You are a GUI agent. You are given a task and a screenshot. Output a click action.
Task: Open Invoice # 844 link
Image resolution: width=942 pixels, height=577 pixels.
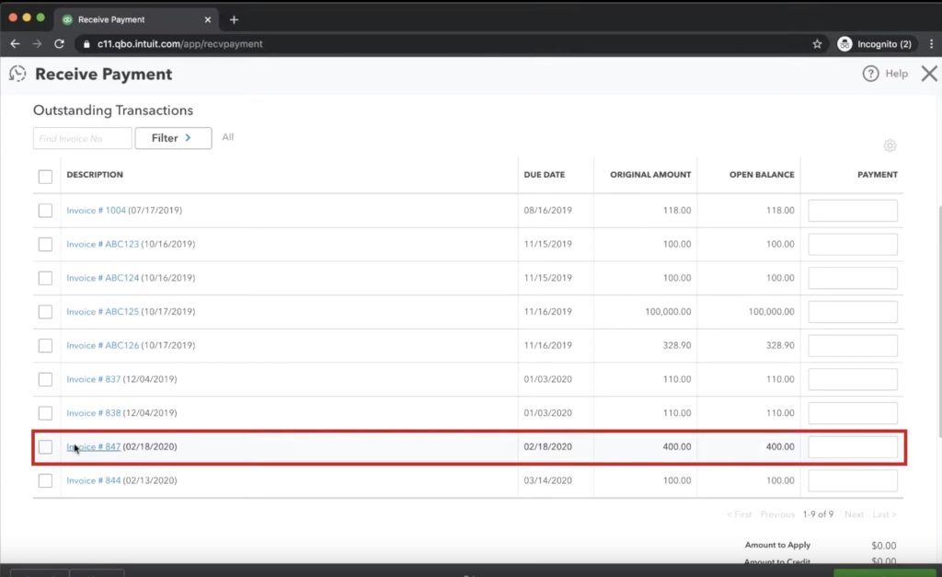coord(94,480)
